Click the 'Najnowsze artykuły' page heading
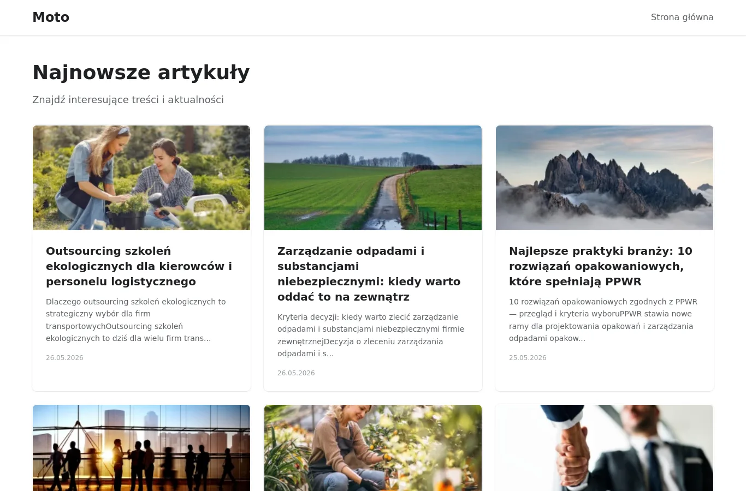This screenshot has height=491, width=746. click(141, 73)
